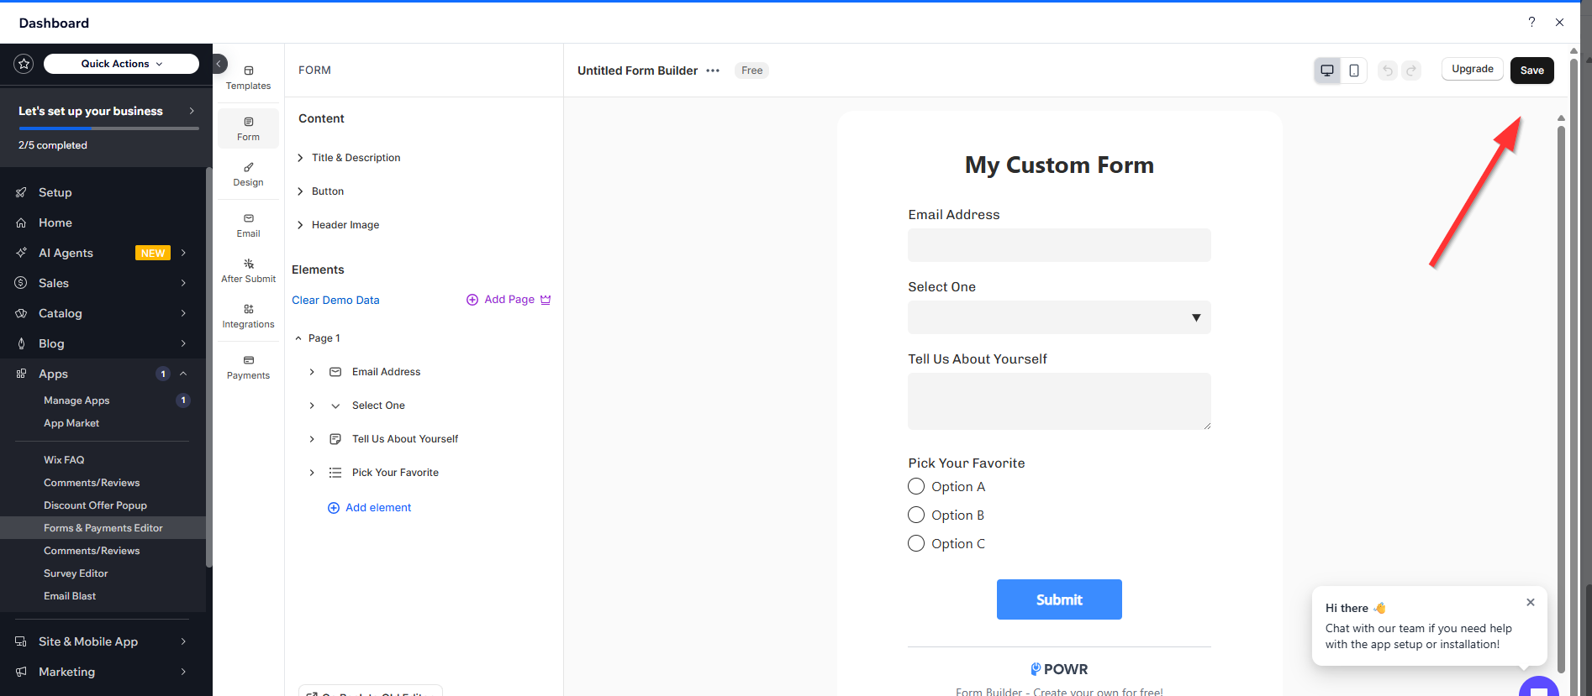This screenshot has height=696, width=1592.
Task: Expand the Select One element
Action: (312, 406)
